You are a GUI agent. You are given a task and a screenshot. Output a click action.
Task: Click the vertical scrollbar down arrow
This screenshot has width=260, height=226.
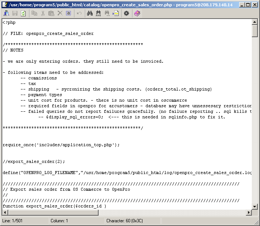255,206
